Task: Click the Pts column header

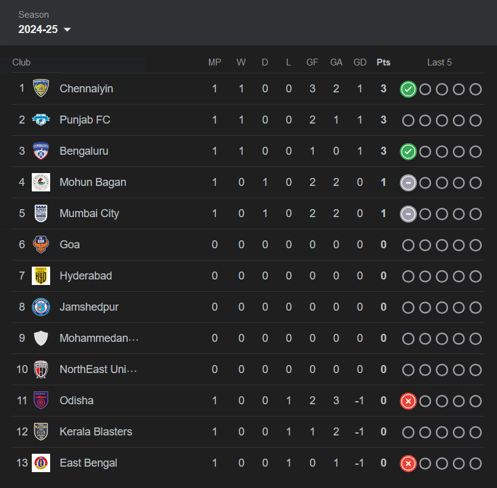Action: click(383, 62)
